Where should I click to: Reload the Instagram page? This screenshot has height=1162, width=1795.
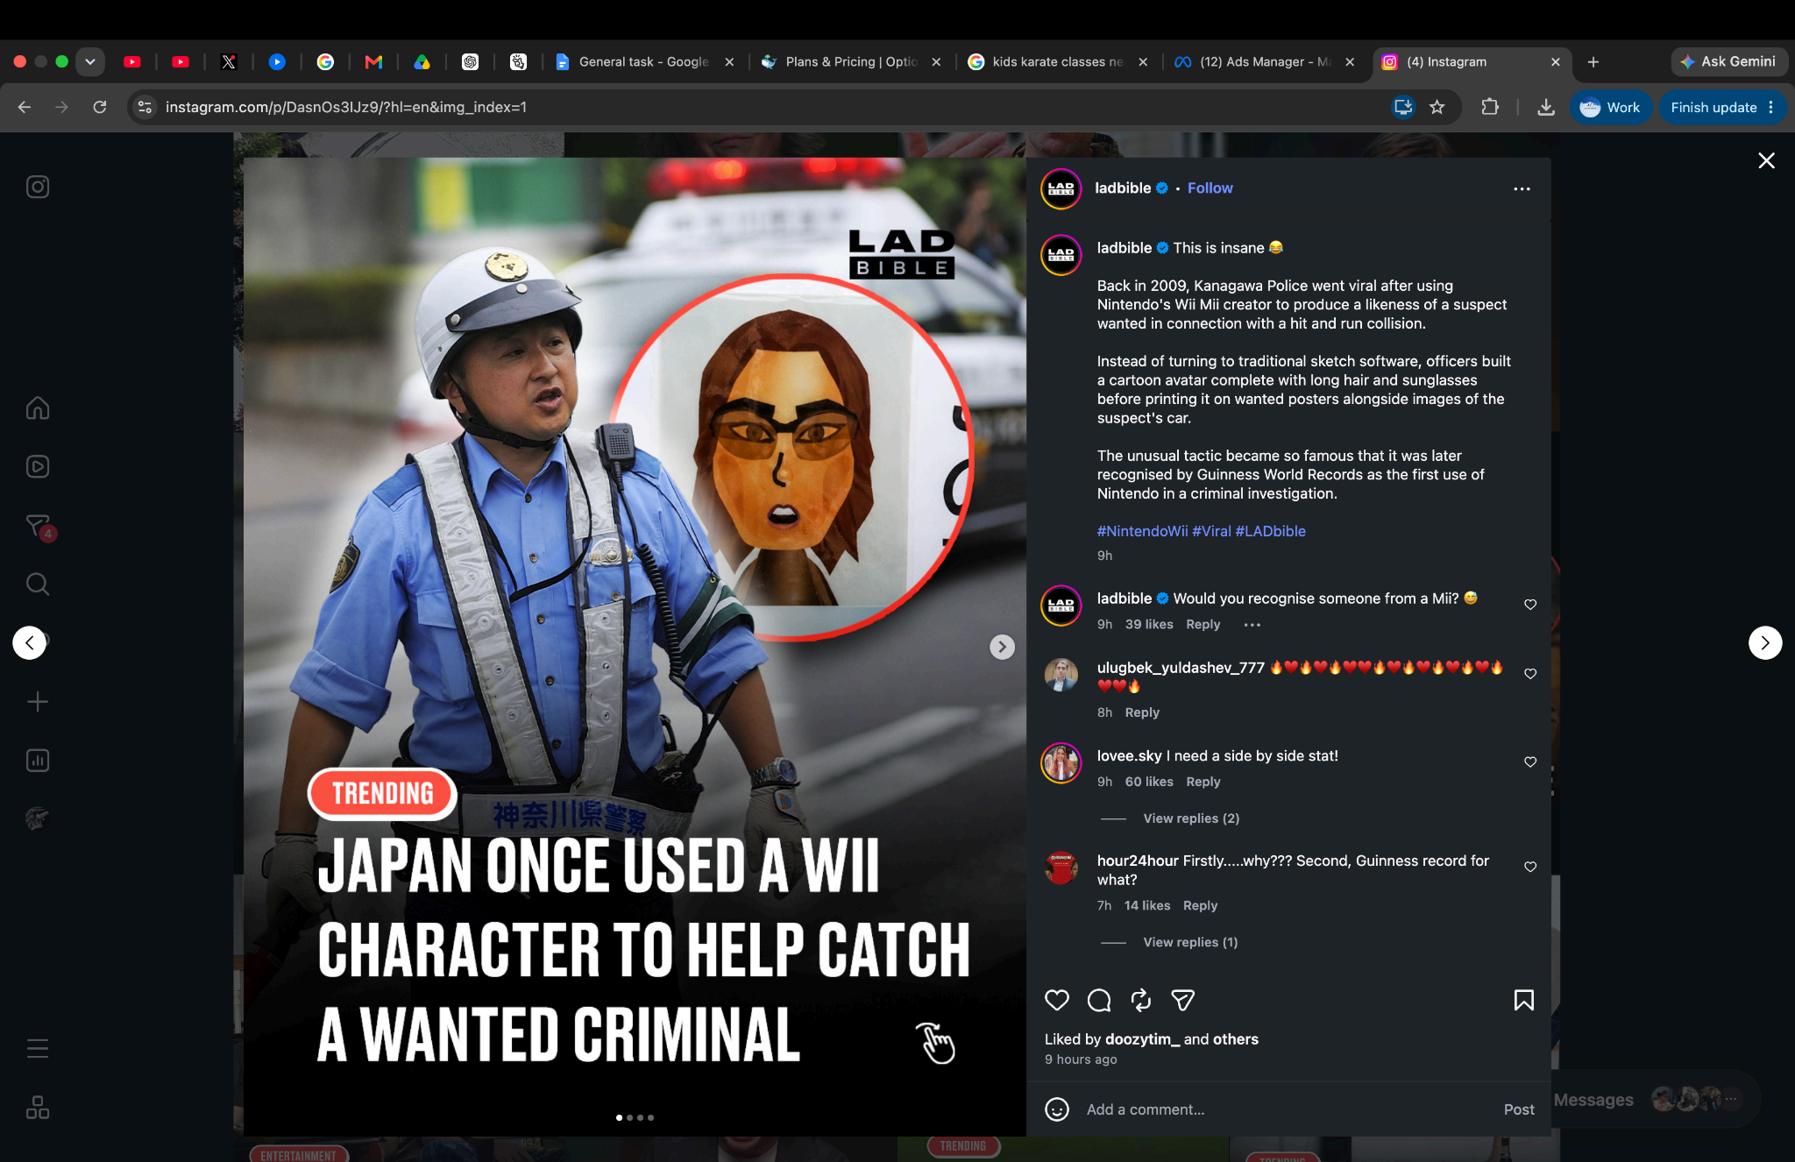pos(100,107)
